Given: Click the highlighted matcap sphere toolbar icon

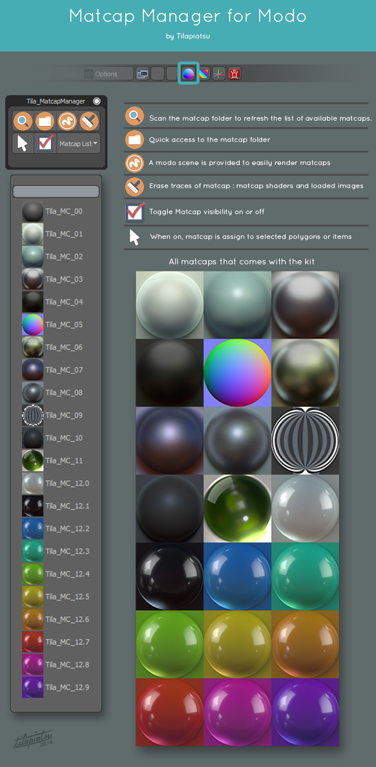Looking at the screenshot, I should 188,74.
